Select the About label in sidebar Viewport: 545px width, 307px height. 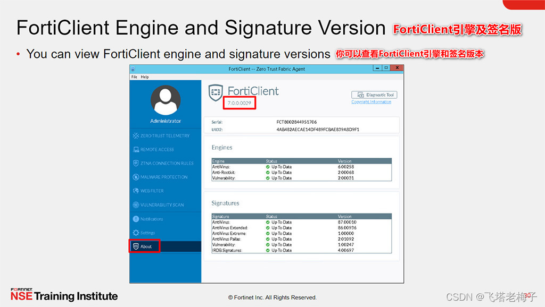point(146,246)
